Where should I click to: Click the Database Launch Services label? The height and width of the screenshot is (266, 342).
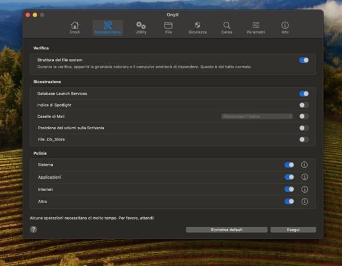[x=62, y=94]
